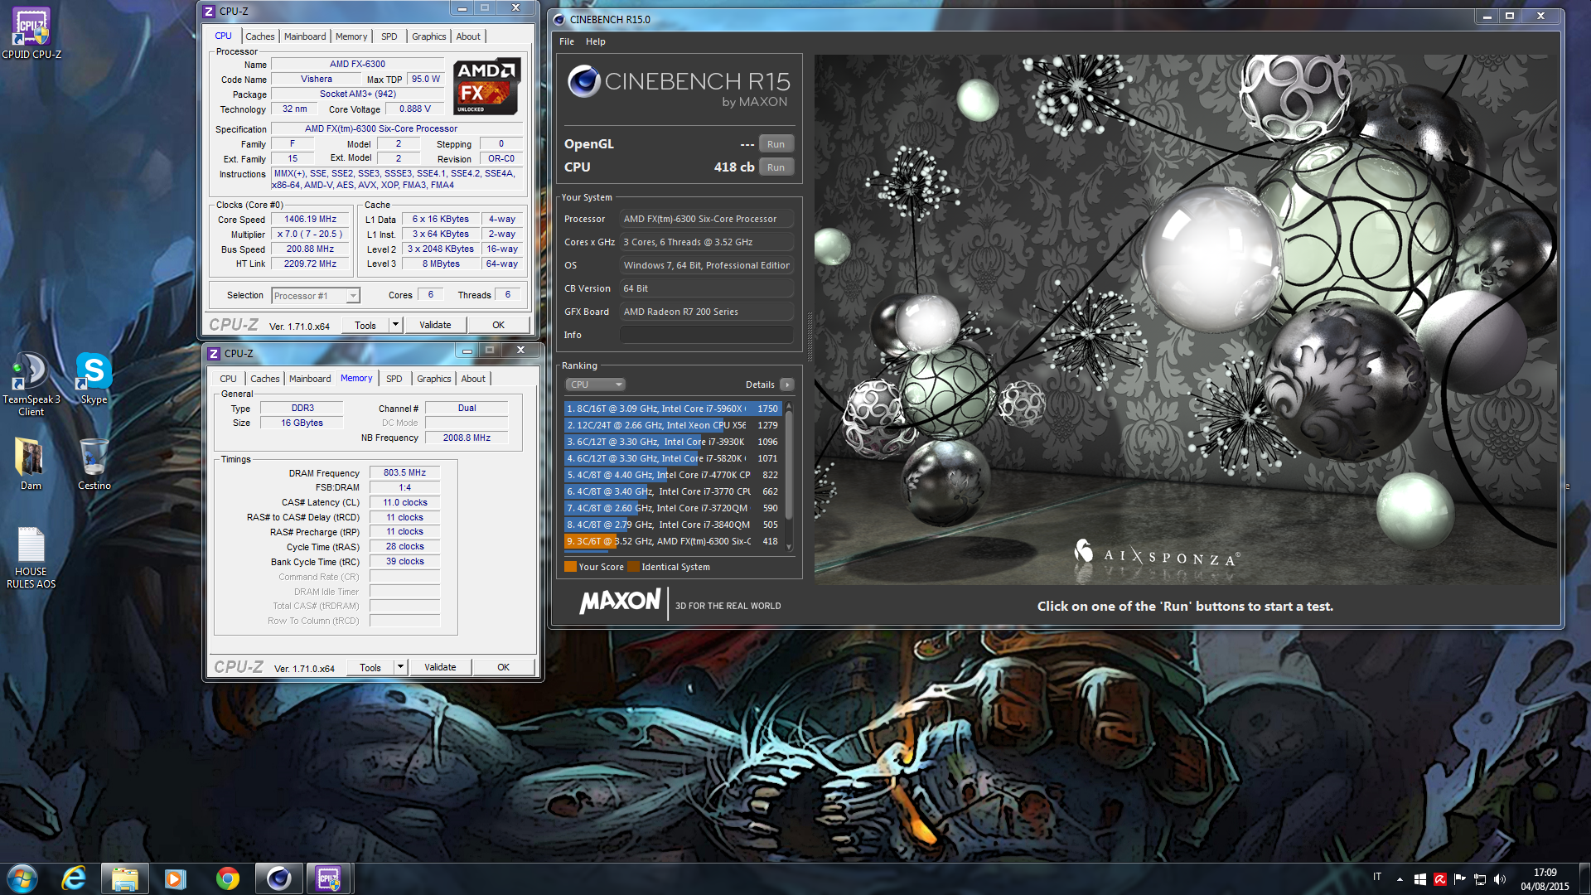Click the Action Center flag icon
The height and width of the screenshot is (895, 1591).
[x=1459, y=879]
